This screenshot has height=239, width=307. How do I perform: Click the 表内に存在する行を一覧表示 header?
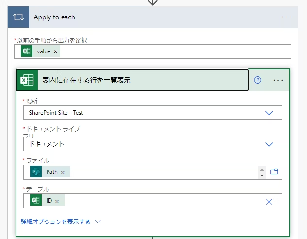click(132, 80)
